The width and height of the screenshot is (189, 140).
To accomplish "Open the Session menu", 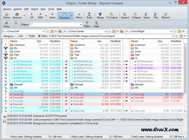I will pyautogui.click(x=7, y=9).
